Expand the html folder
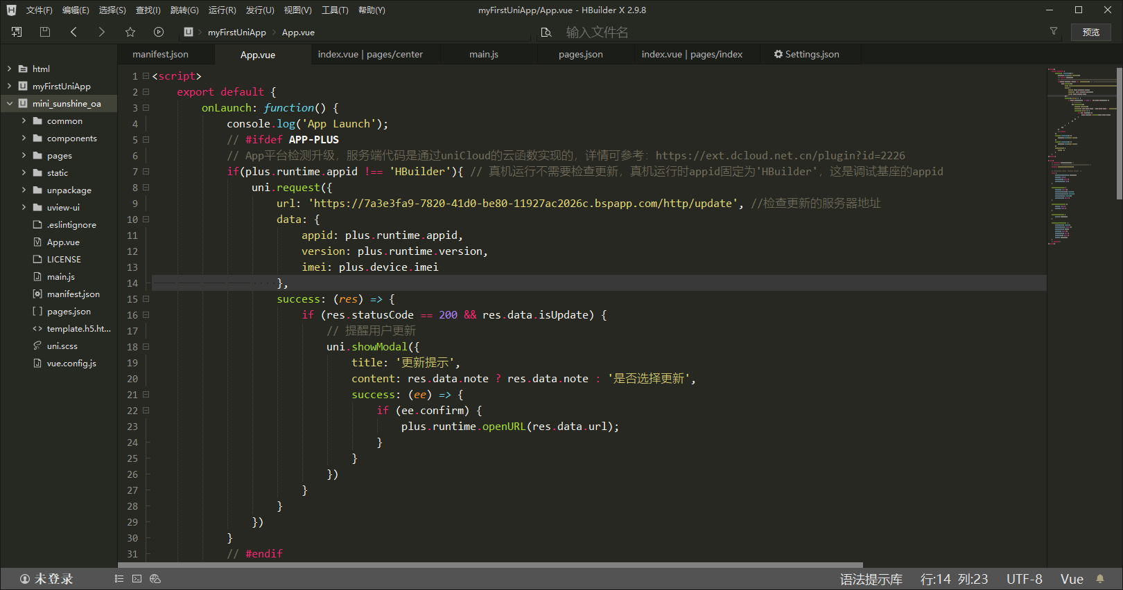The height and width of the screenshot is (590, 1123). click(x=9, y=69)
